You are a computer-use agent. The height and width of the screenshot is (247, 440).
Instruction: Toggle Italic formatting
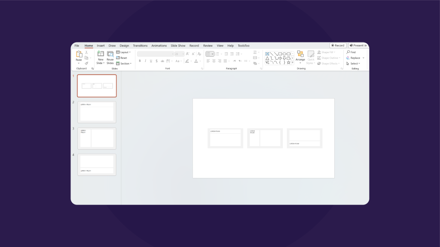pyautogui.click(x=145, y=61)
